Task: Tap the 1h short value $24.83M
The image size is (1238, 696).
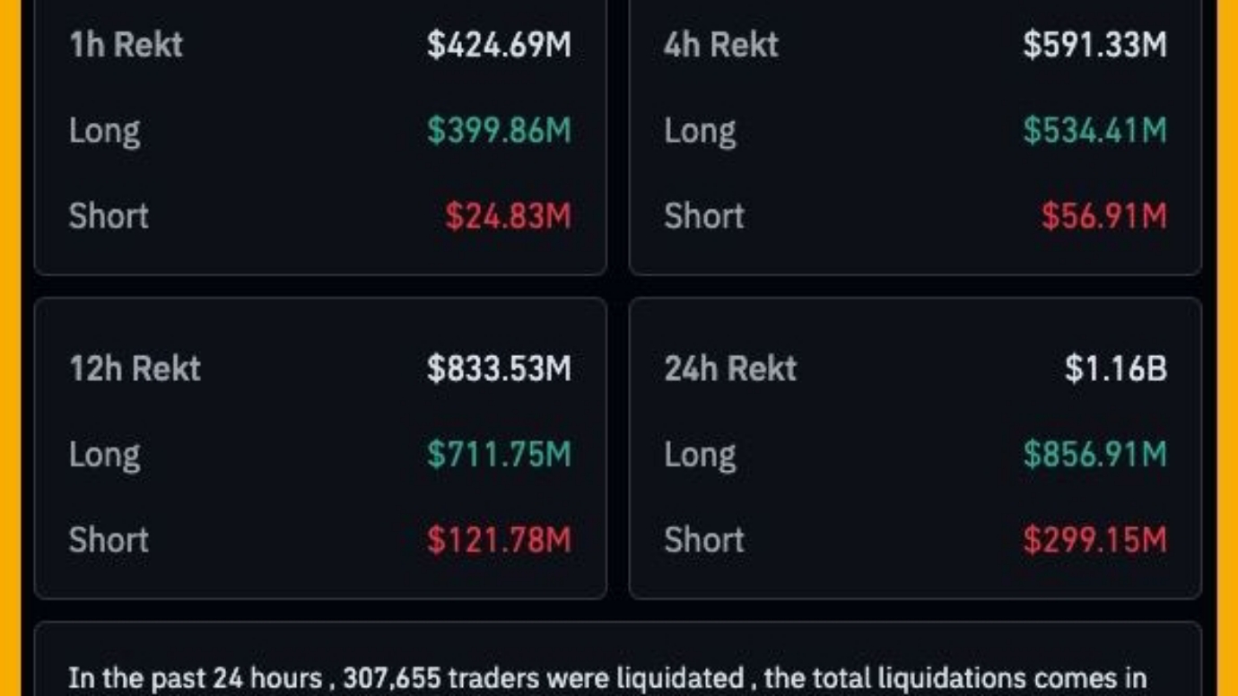Action: [508, 216]
